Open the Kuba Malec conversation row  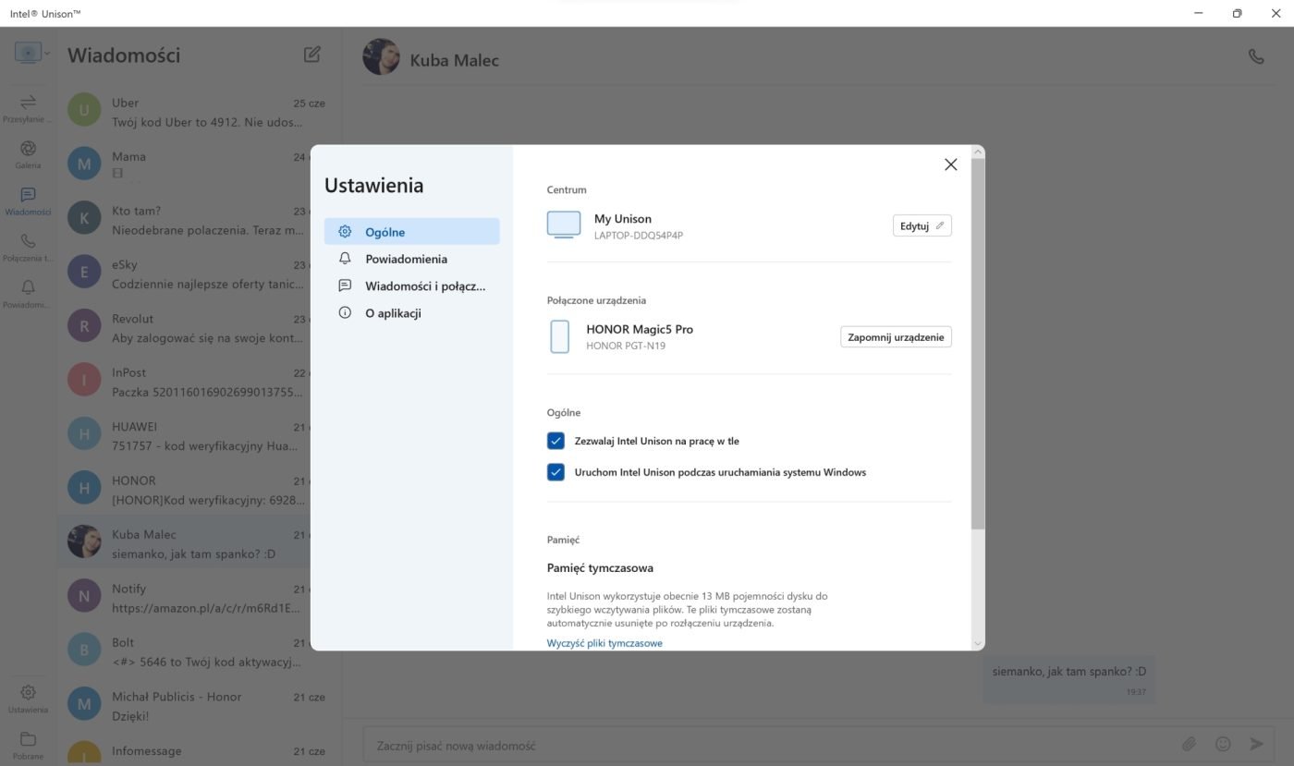click(x=199, y=542)
